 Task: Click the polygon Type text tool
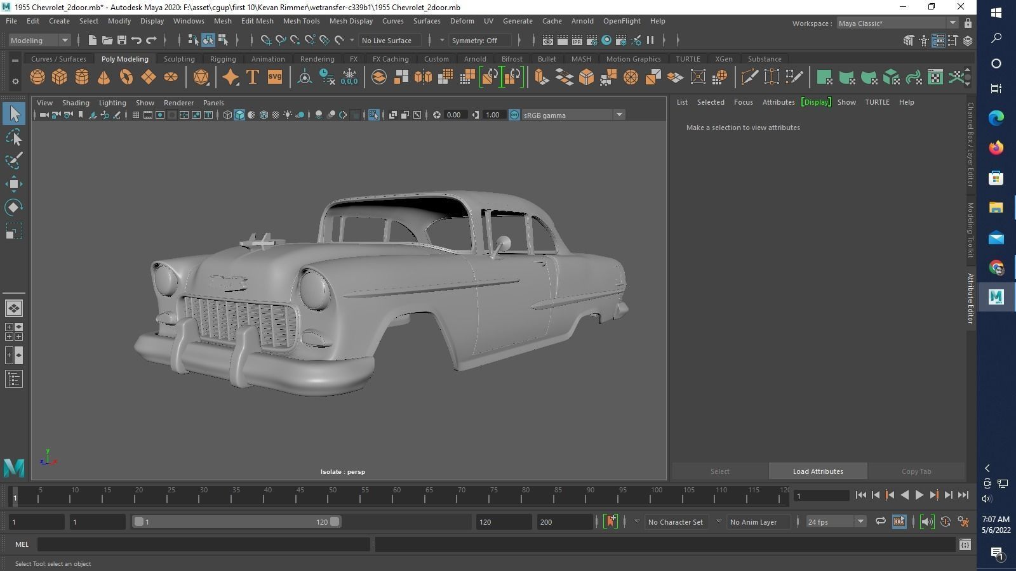tap(252, 77)
